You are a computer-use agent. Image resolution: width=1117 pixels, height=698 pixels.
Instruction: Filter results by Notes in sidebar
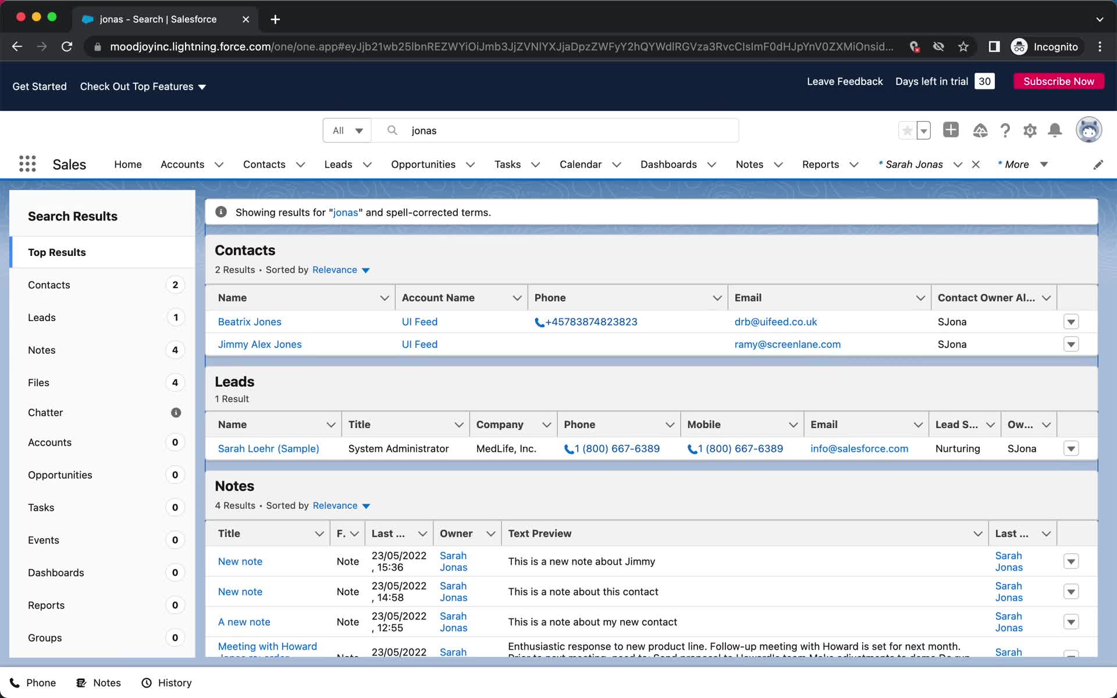coord(102,350)
